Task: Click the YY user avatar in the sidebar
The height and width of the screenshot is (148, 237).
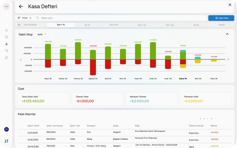Action: tap(6, 129)
